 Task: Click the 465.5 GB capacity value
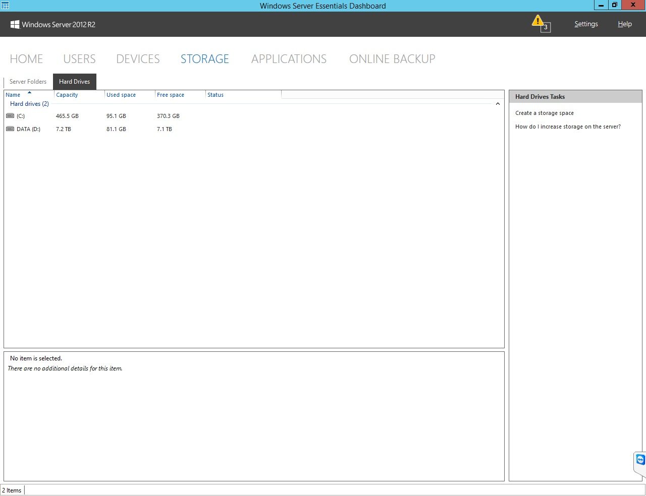67,116
